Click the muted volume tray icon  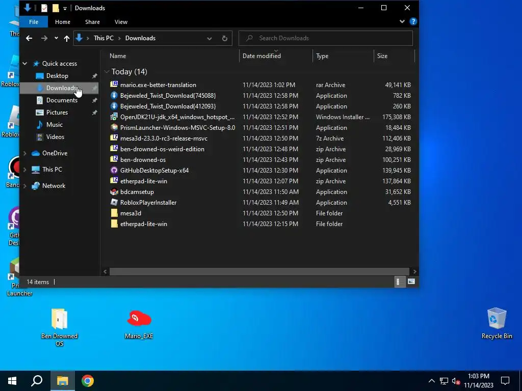[456, 381]
